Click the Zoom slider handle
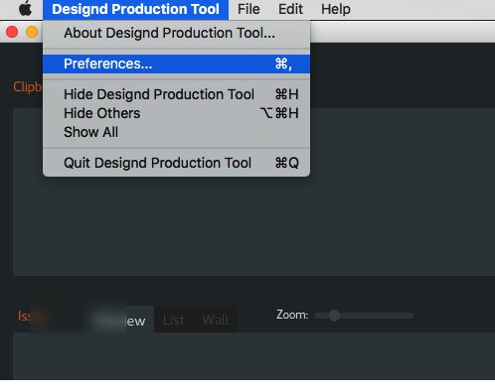Viewport: 495px width, 392px height. pos(334,316)
